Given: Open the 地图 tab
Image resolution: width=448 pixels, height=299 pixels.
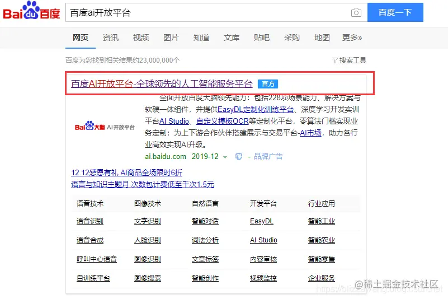Looking at the screenshot, I should pyautogui.click(x=322, y=38).
